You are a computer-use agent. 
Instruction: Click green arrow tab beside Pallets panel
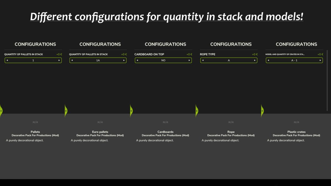coord(1,111)
